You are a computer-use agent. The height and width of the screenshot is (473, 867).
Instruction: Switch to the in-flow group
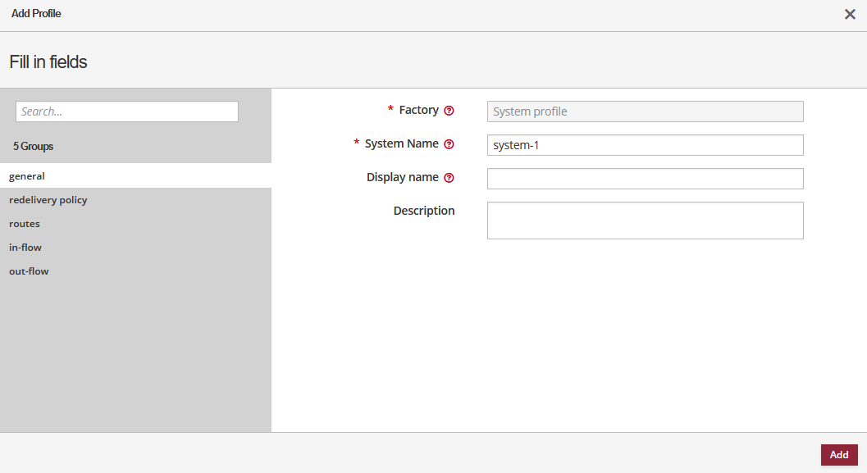pos(25,247)
